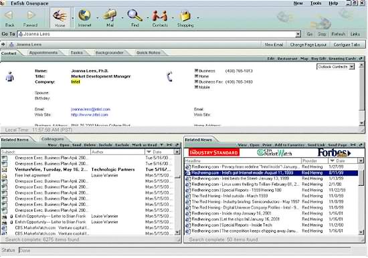Expand dropdown arrow next to Find
The width and height of the screenshot is (368, 258).
click(148, 18)
